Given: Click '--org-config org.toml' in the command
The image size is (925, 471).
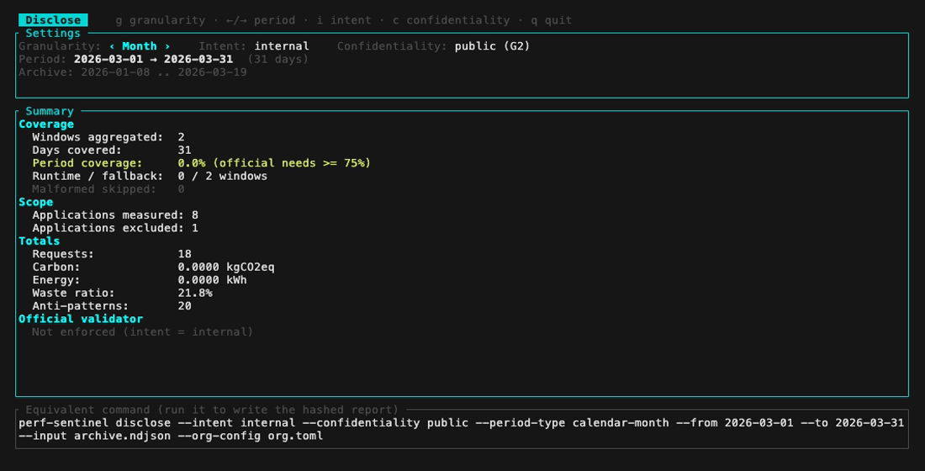Looking at the screenshot, I should [250, 436].
